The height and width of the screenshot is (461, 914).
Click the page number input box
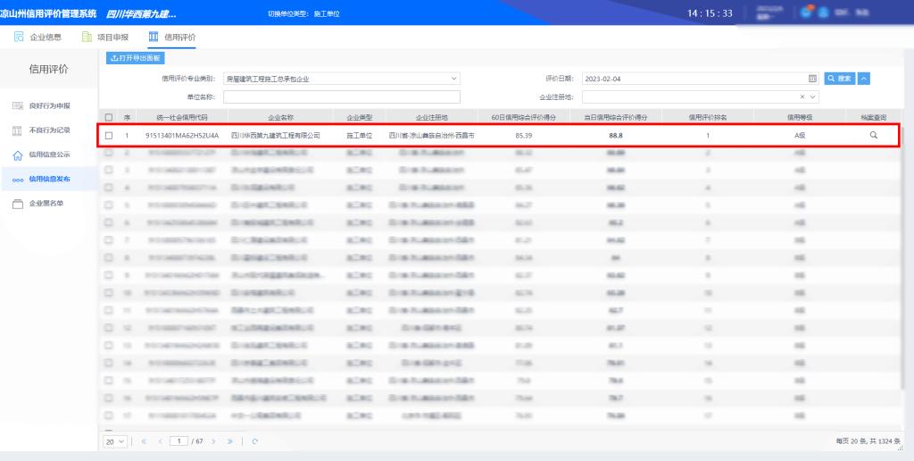coord(179,441)
